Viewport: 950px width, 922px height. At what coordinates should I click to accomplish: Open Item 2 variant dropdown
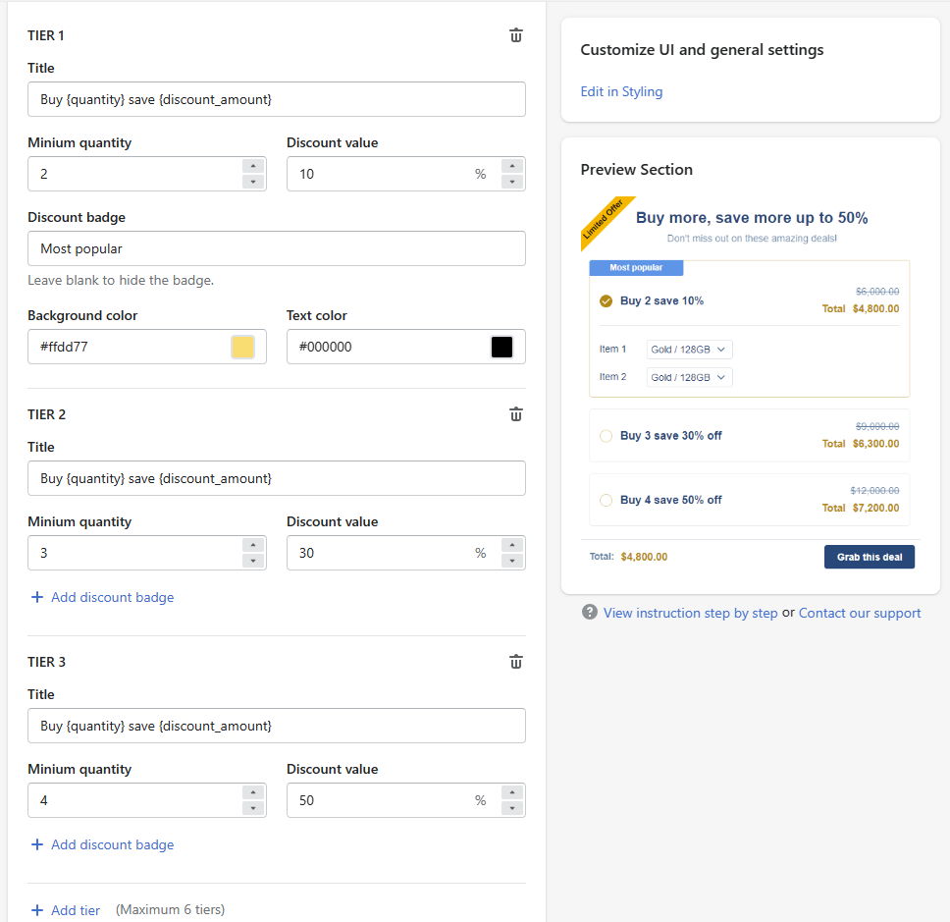[x=690, y=377]
